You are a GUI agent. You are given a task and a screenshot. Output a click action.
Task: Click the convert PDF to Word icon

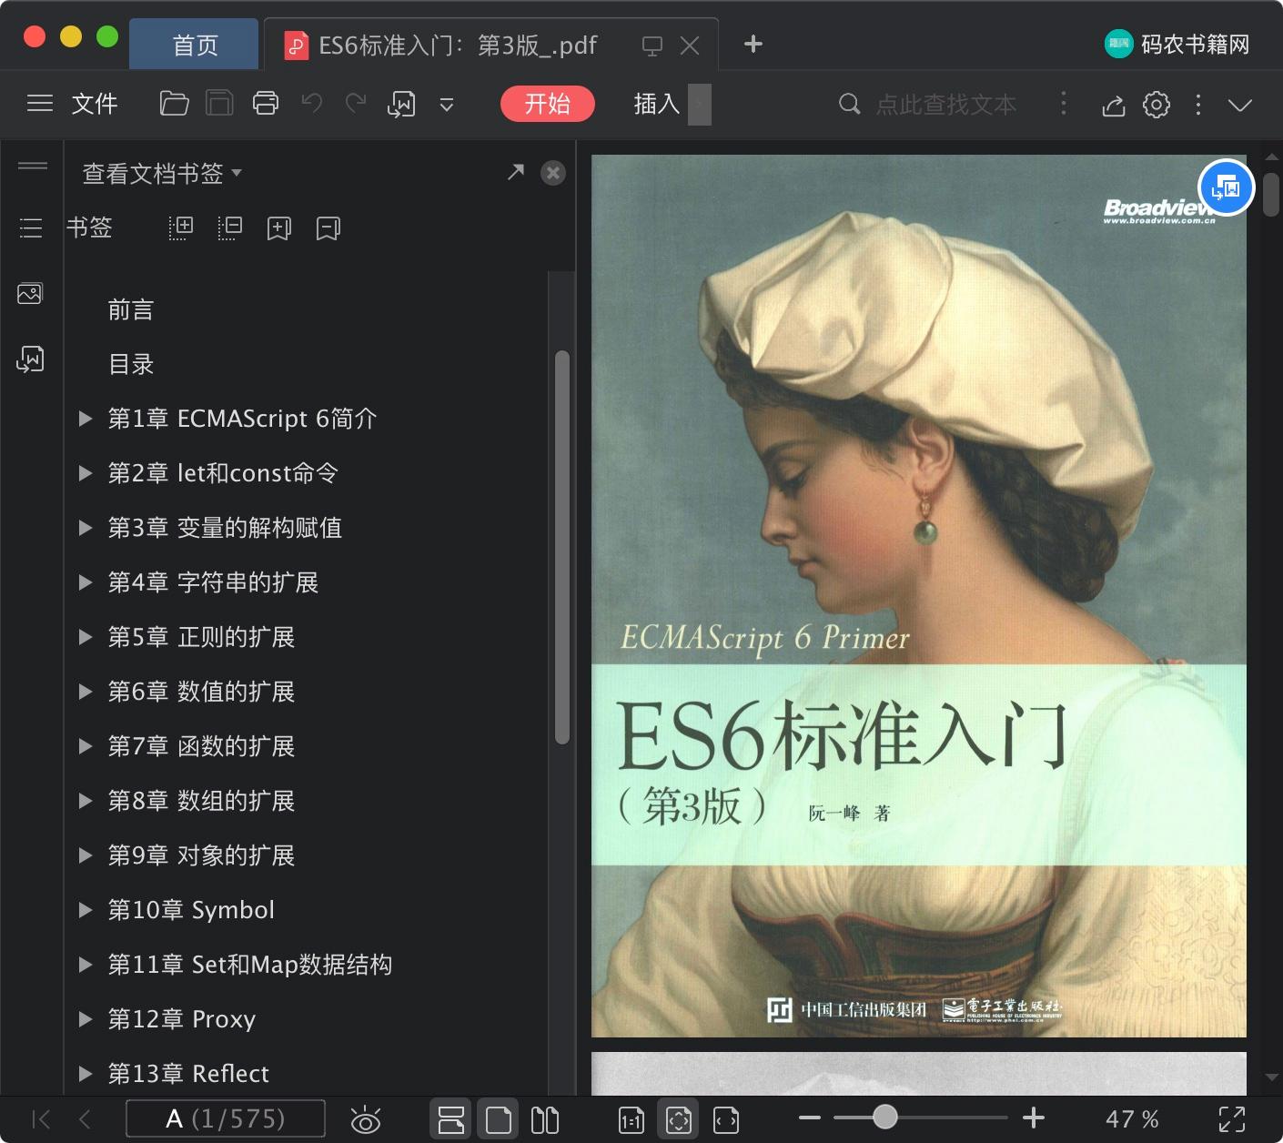click(401, 105)
